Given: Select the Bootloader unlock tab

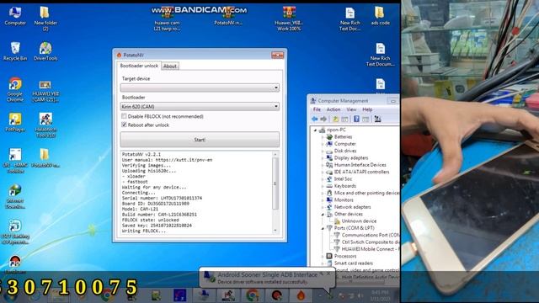Looking at the screenshot, I should click(139, 66).
